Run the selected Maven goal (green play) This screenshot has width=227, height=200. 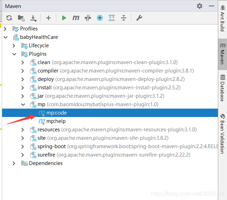tap(64, 18)
